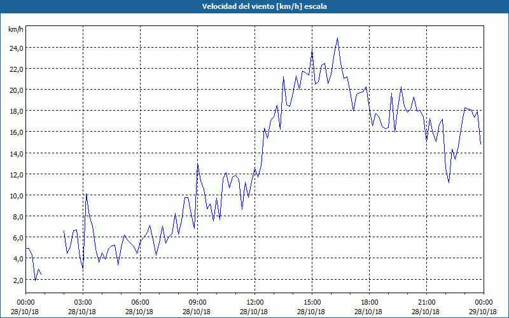Click the y-axis label 14,0
509x318 pixels.
tap(17, 153)
